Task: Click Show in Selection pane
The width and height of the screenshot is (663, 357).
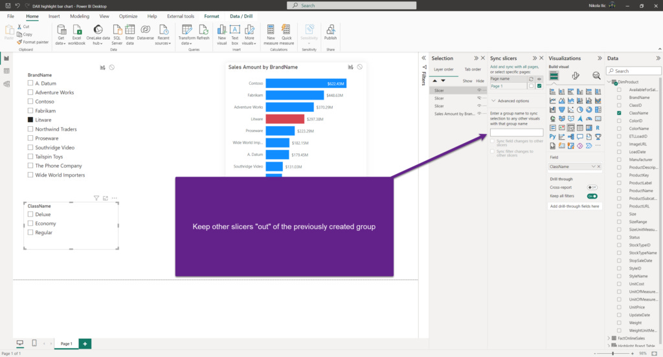Action: [467, 81]
